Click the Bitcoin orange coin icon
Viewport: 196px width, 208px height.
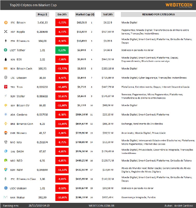[x=6, y=22]
